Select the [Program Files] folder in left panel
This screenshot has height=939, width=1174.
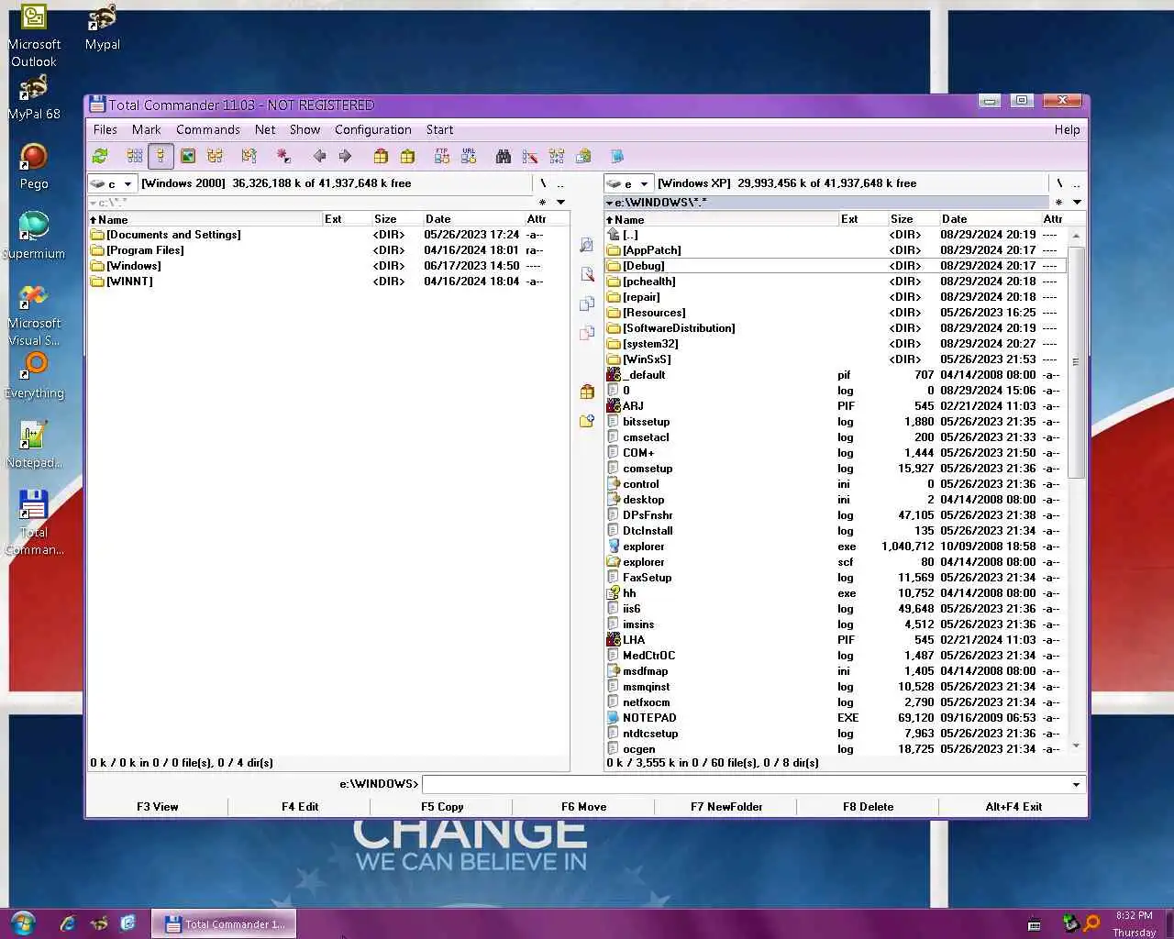(x=327, y=250)
